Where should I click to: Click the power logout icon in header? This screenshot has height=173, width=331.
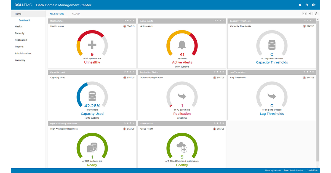(307, 5)
